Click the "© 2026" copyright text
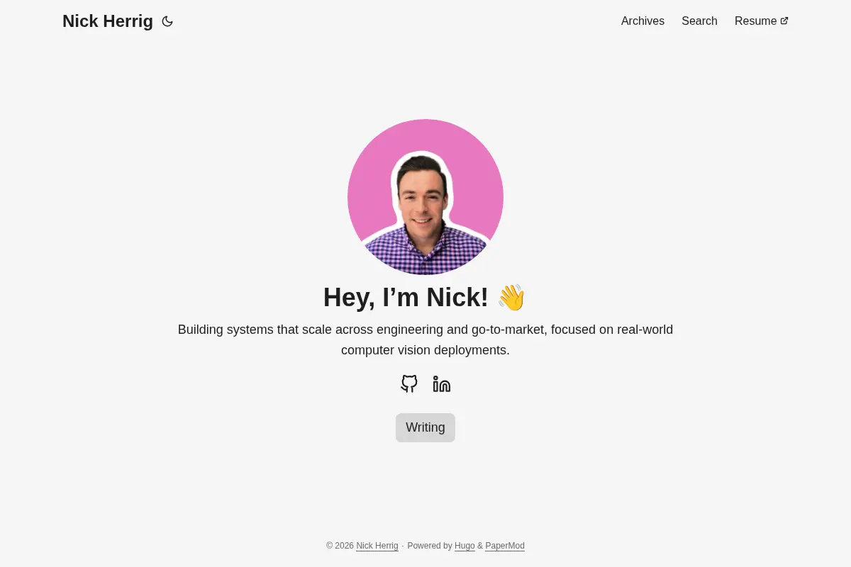Image resolution: width=851 pixels, height=567 pixels. [340, 546]
